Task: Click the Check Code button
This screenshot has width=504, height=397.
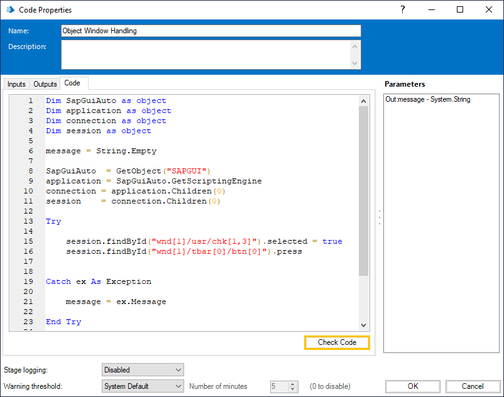Action: coord(337,342)
